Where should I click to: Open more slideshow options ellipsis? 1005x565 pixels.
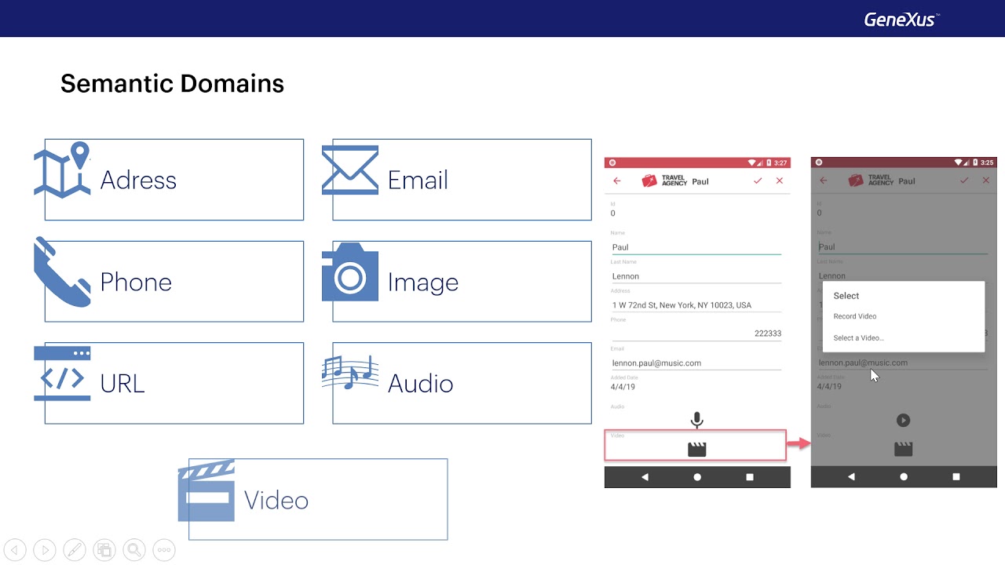click(164, 550)
